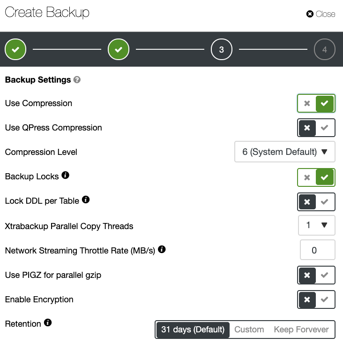
Task: Select 31 days (Default) retention
Action: pyautogui.click(x=193, y=330)
